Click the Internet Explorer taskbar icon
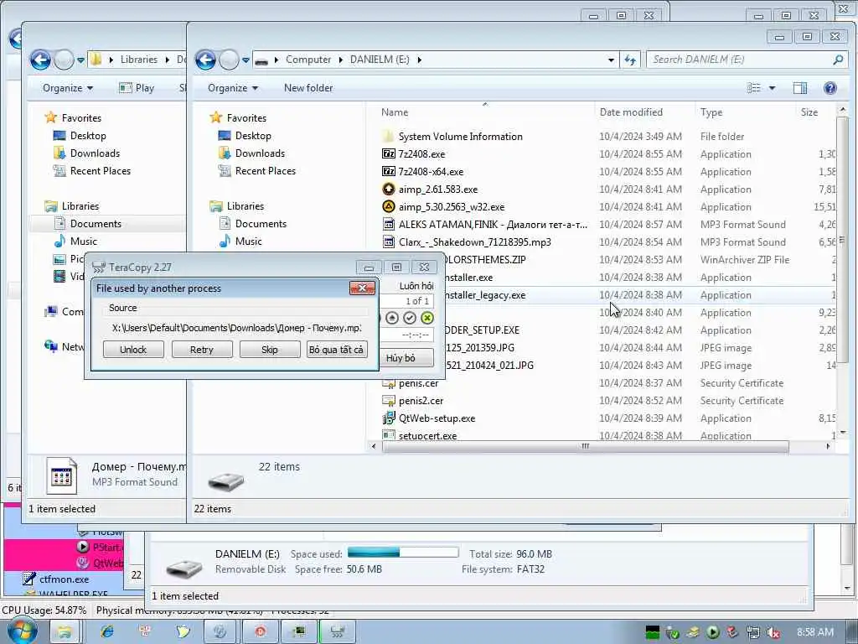 pyautogui.click(x=106, y=631)
